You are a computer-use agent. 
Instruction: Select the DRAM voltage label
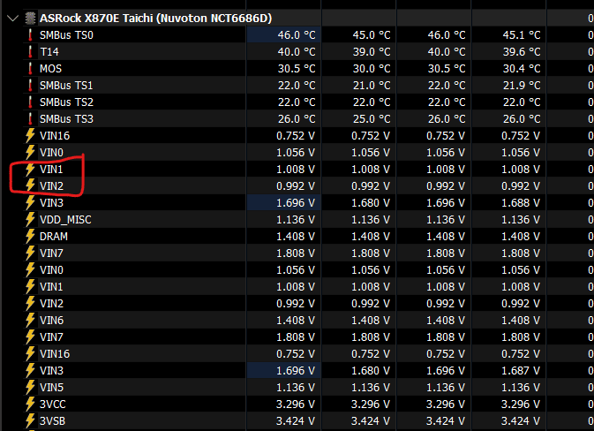click(54, 237)
